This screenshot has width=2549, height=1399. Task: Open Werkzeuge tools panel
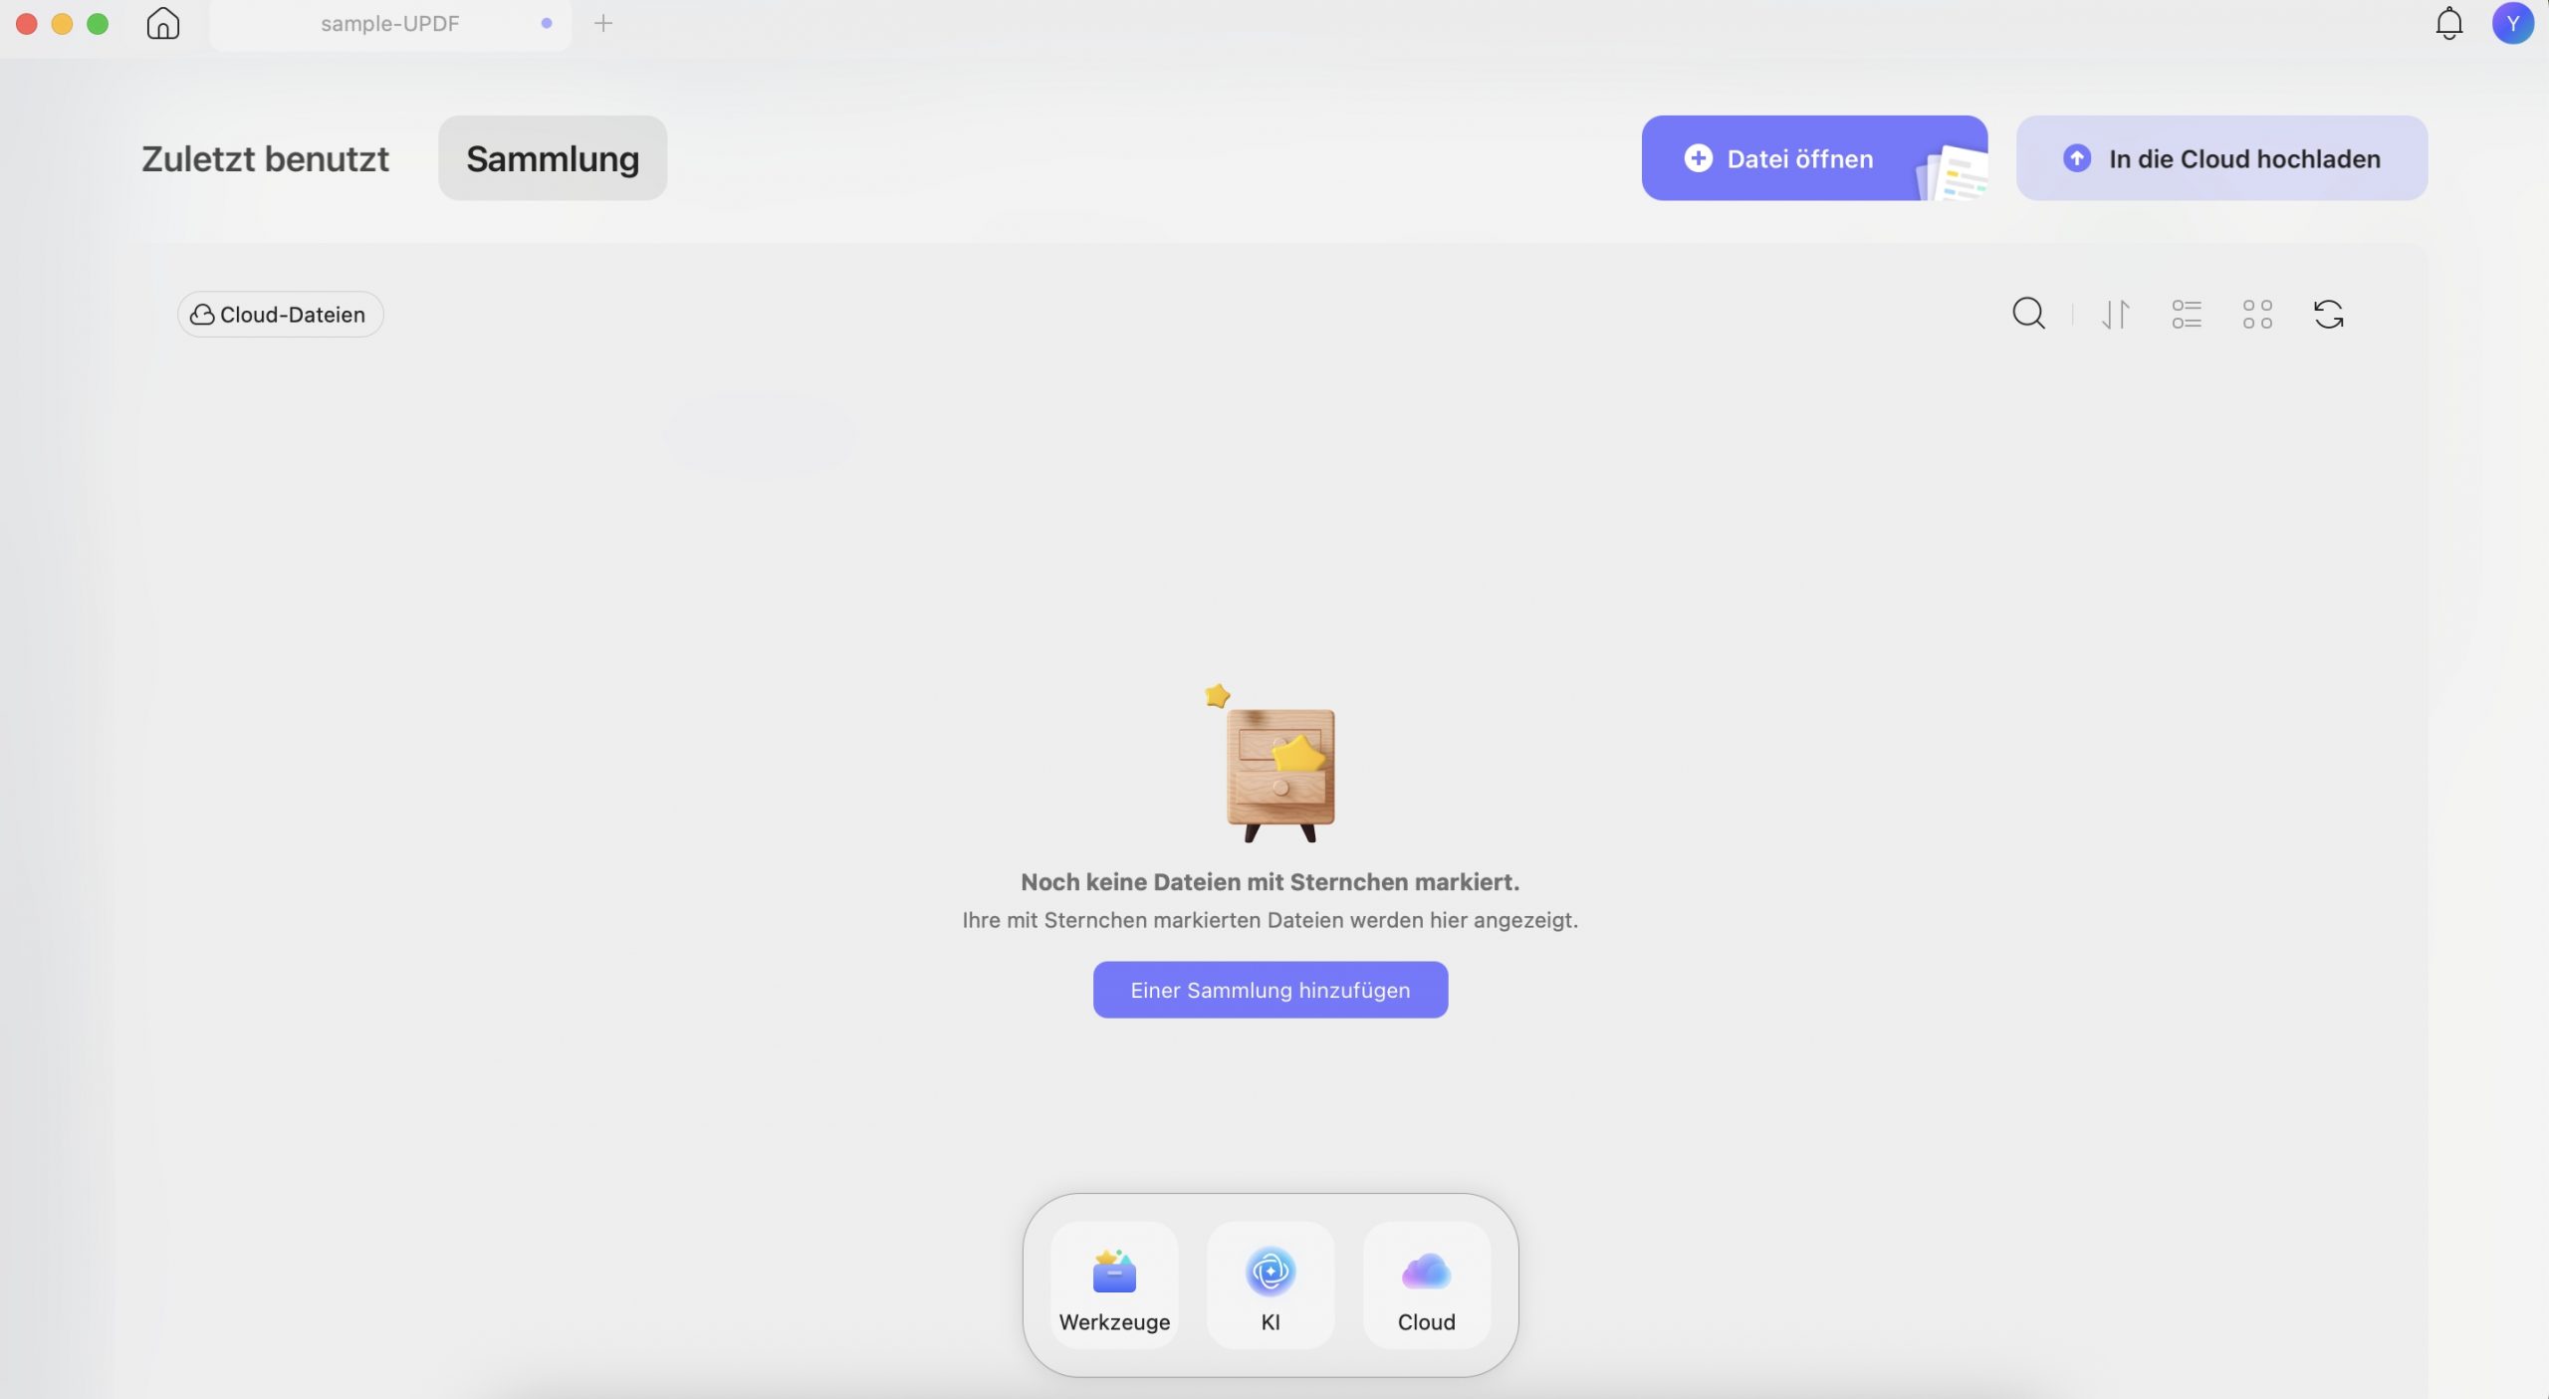(x=1114, y=1286)
